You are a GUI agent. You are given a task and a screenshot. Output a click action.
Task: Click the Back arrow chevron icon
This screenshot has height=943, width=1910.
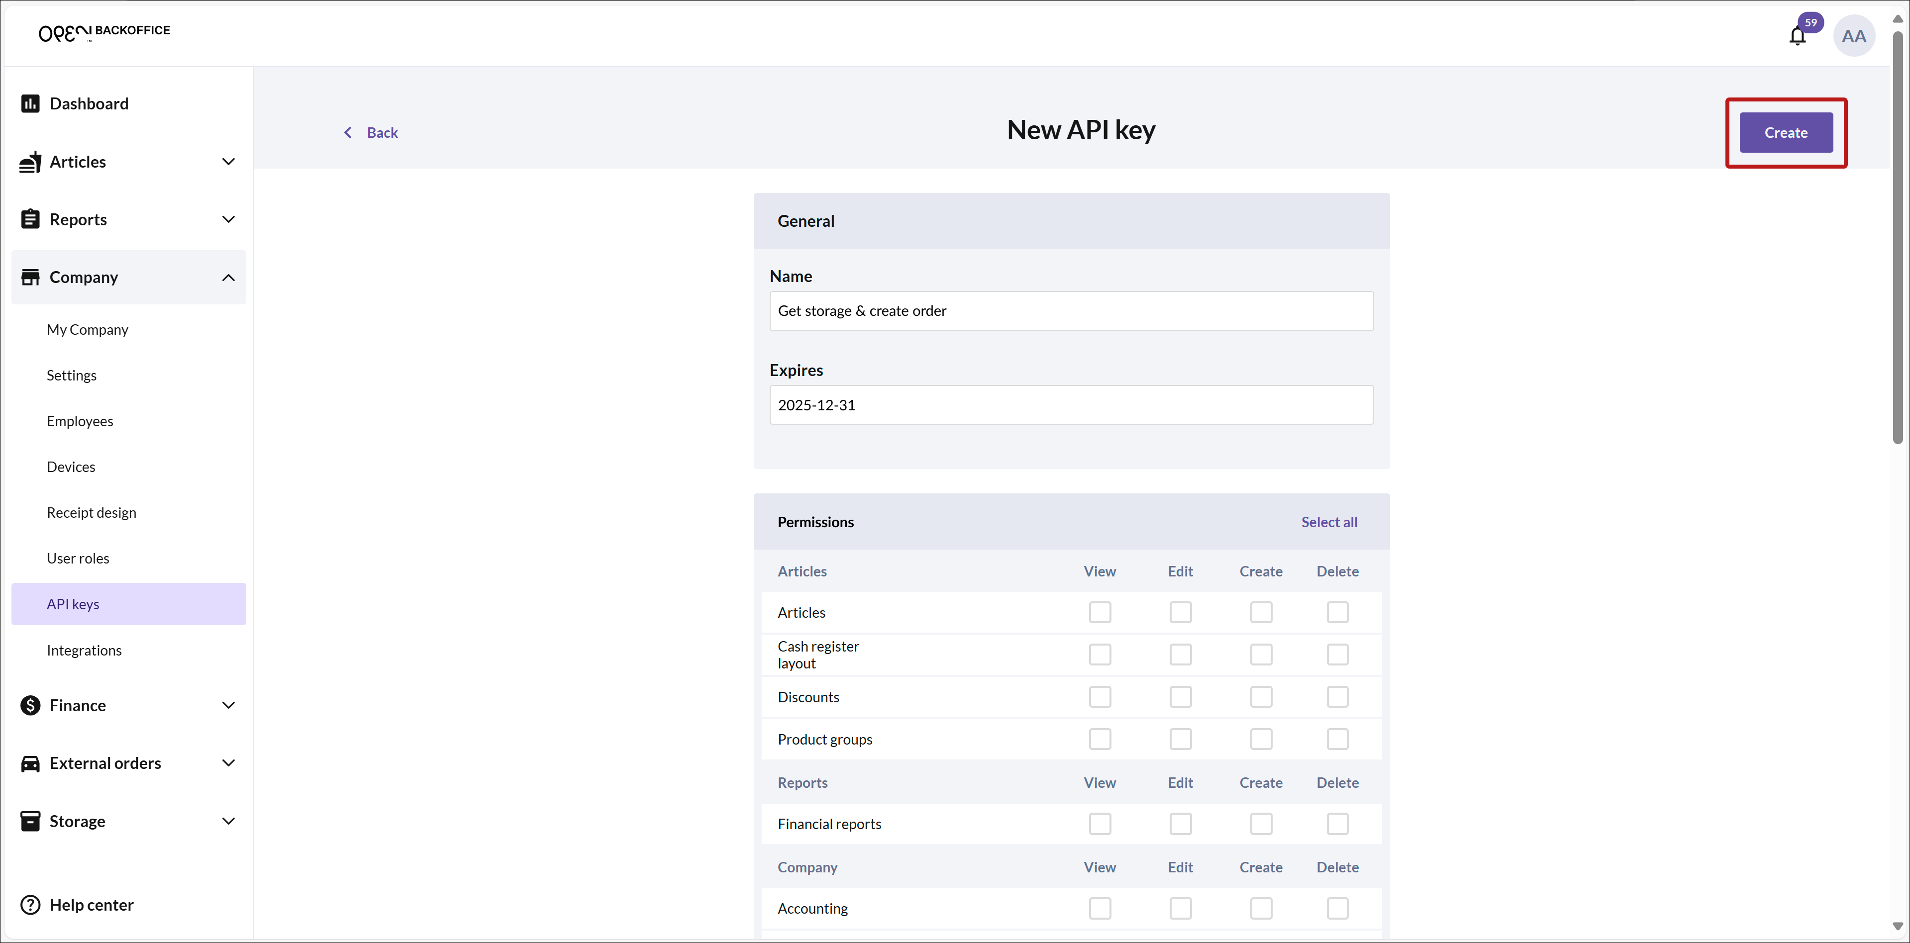tap(348, 133)
